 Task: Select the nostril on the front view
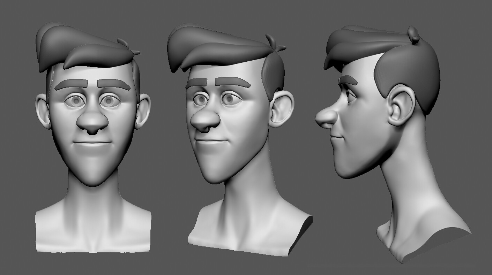(x=92, y=132)
